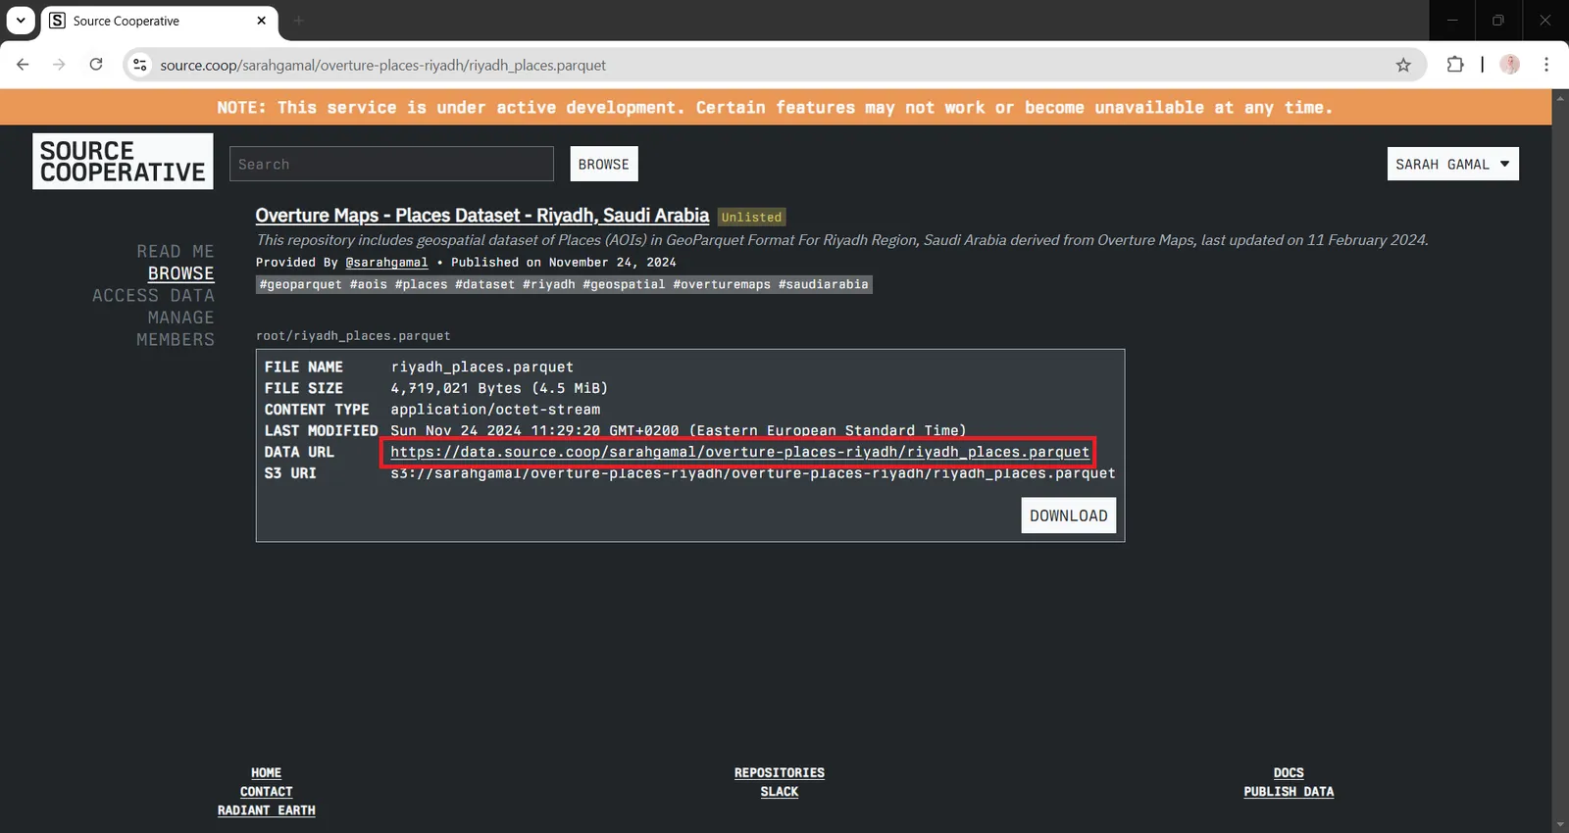Expand the SARAH GAMAL account dropdown
This screenshot has height=833, width=1569.
1452,164
